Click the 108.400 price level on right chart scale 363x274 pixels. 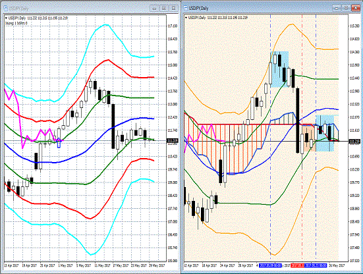354,222
